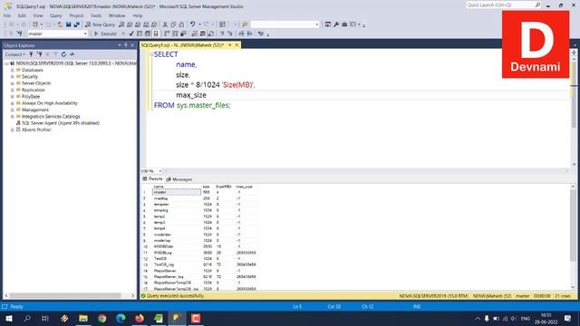Expand the Security node
The width and height of the screenshot is (580, 326).
tap(12, 76)
